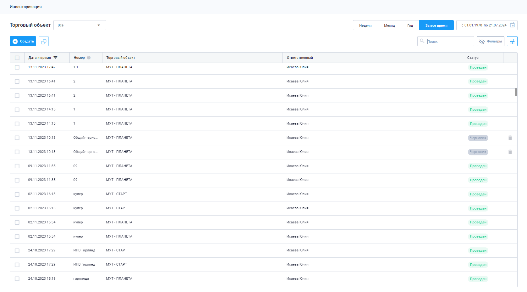Click the table's vertical scrollbar thumb
This screenshot has width=527, height=292.
516,92
